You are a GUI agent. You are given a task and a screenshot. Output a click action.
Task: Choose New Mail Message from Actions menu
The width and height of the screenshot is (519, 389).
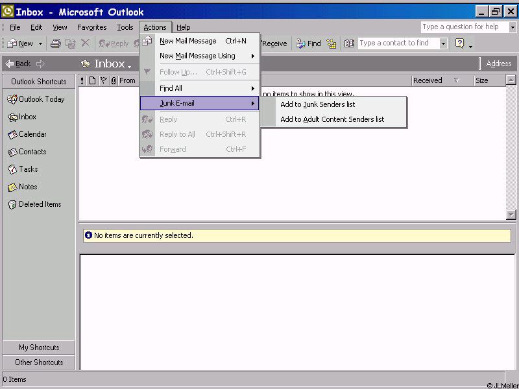[x=188, y=41]
